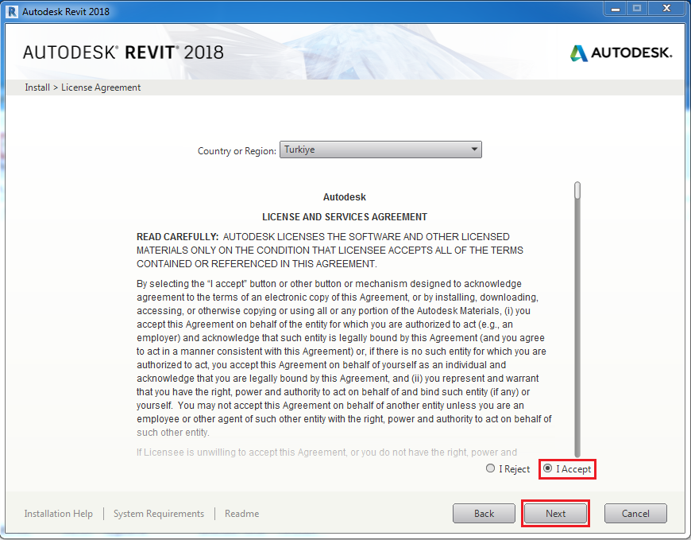Click the Autodesk logo in the header
The image size is (691, 540).
pos(621,53)
